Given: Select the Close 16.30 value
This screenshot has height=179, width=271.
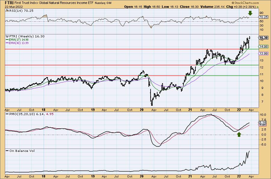Looking at the screenshot, I should pos(189,7).
